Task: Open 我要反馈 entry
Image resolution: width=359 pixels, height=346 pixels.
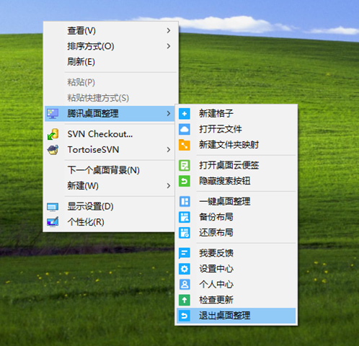Action: pyautogui.click(x=236, y=253)
